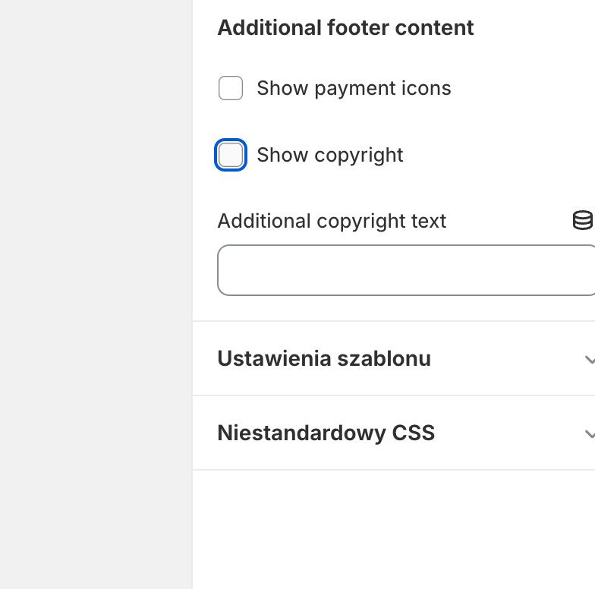Viewport: 595px width, 589px height.
Task: Click empty white space below Niestandardowy CSS
Action: tap(394, 530)
